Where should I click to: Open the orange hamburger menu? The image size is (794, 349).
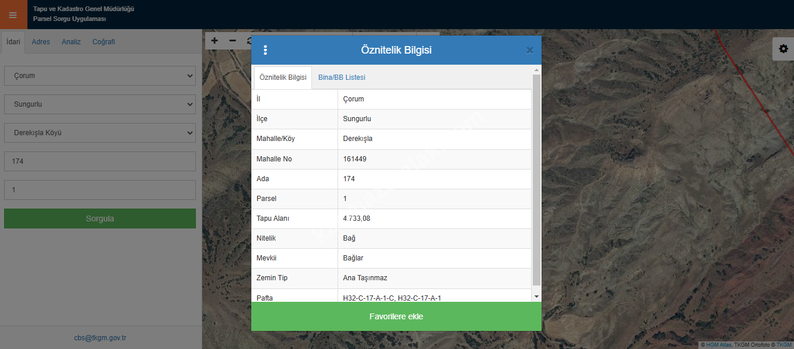[13, 15]
